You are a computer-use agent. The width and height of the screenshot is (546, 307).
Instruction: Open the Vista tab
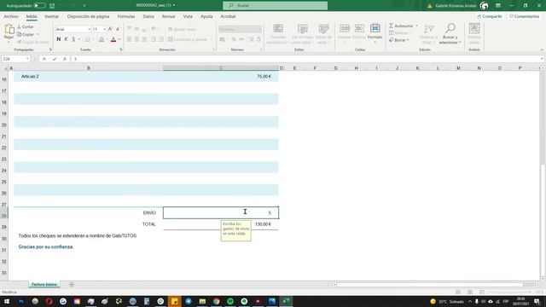point(188,16)
